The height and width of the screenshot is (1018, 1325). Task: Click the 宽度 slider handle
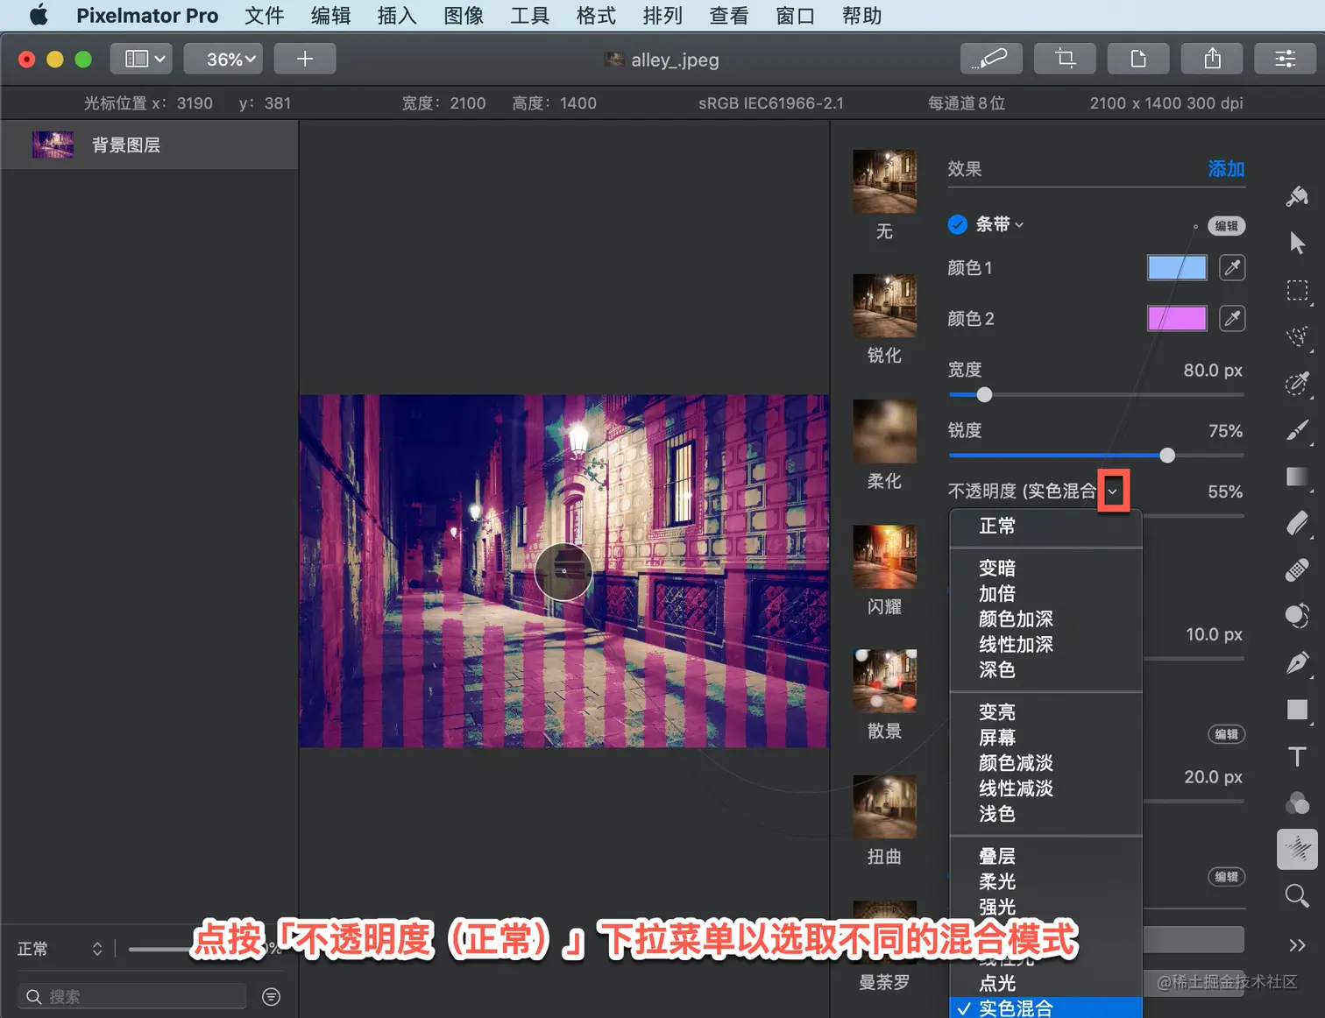(x=984, y=395)
